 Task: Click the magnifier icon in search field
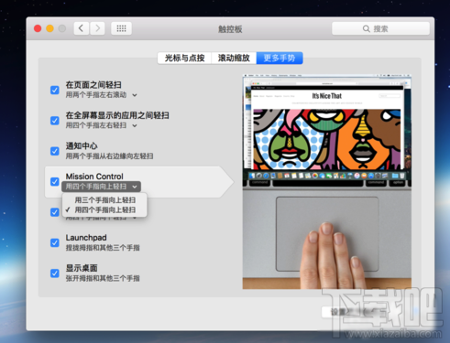point(366,28)
